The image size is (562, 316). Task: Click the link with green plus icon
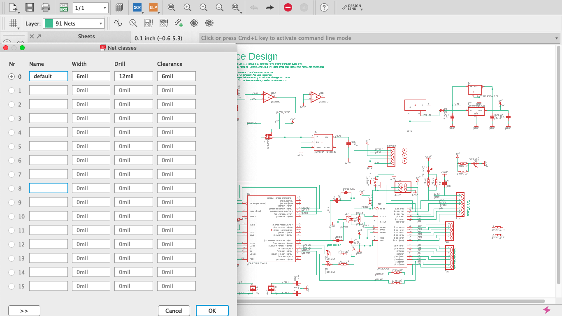click(x=179, y=23)
